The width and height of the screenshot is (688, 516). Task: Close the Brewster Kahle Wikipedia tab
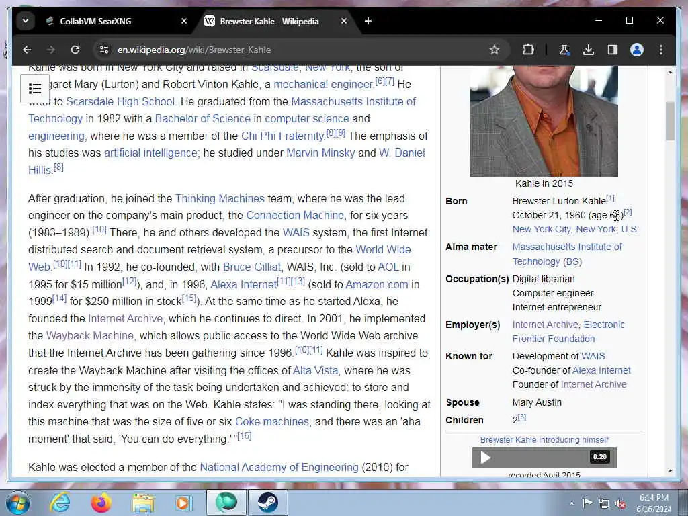point(344,21)
